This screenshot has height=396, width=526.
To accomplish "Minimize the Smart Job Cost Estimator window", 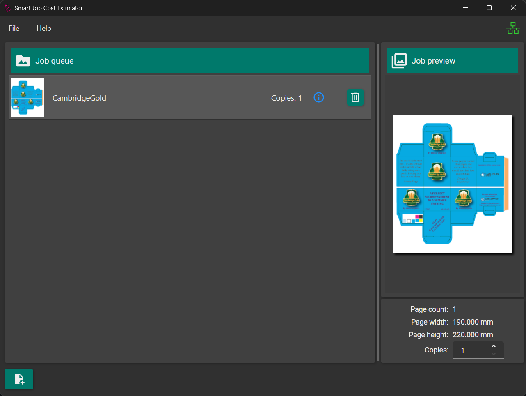I will 465,8.
